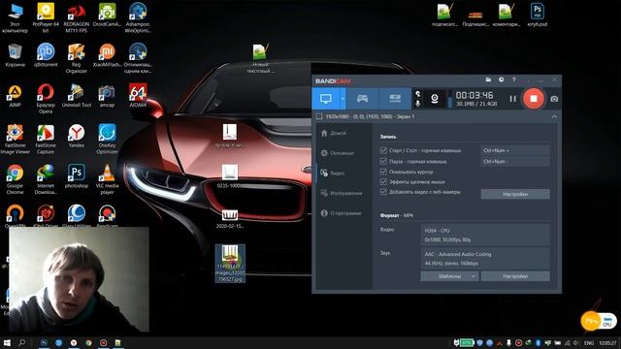Select the ютуб.psd desktop file
The width and height of the screenshot is (621, 349).
(537, 15)
